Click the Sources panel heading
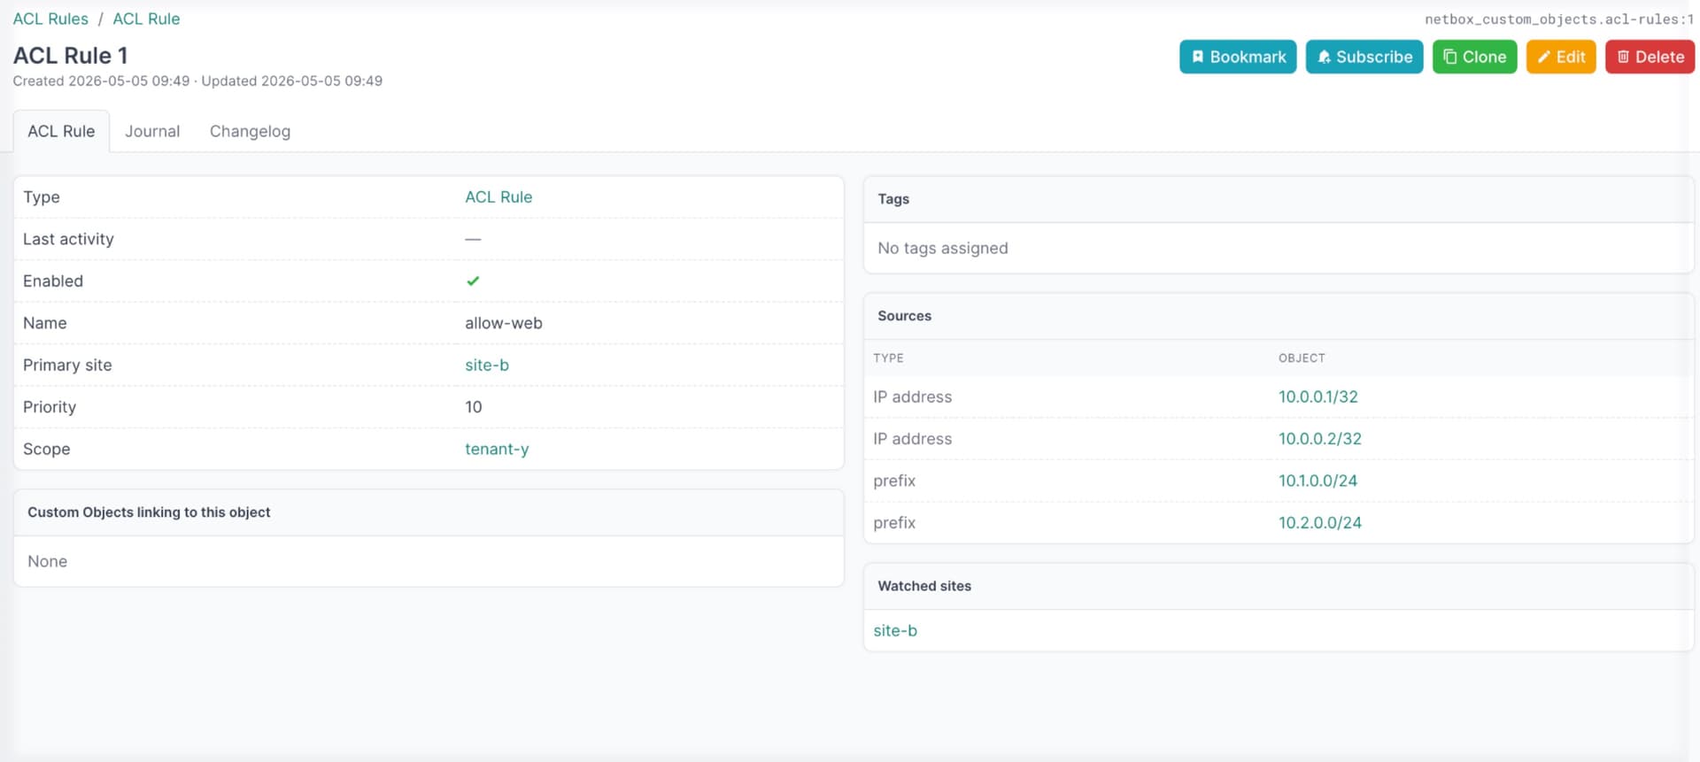 click(x=904, y=316)
